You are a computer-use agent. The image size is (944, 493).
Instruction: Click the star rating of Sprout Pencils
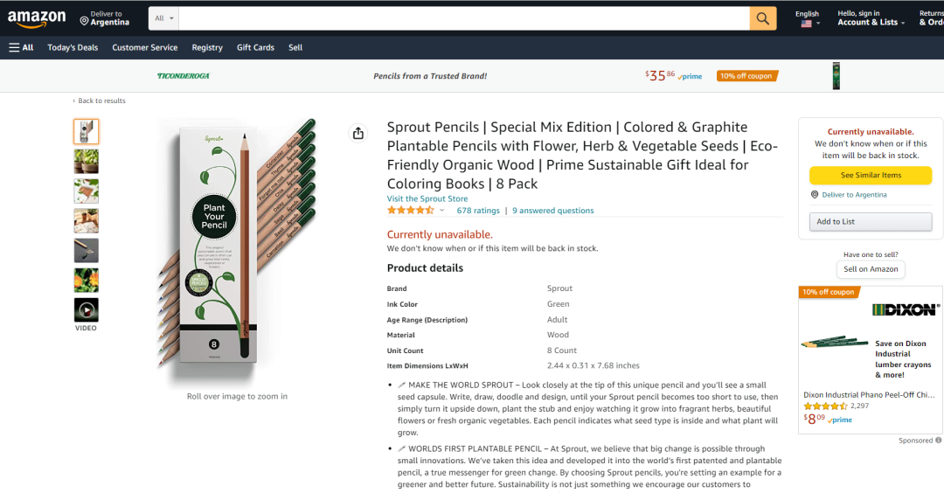click(x=411, y=211)
